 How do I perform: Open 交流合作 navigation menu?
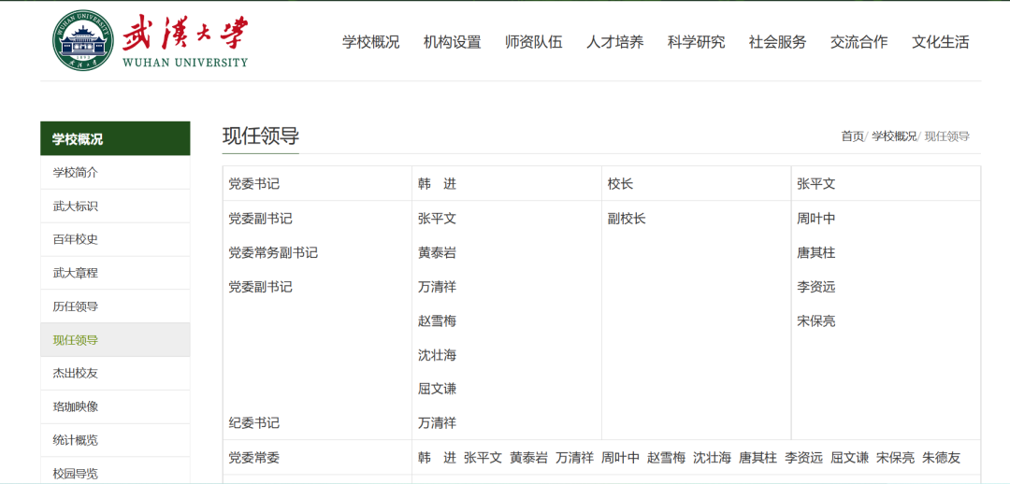tap(858, 42)
